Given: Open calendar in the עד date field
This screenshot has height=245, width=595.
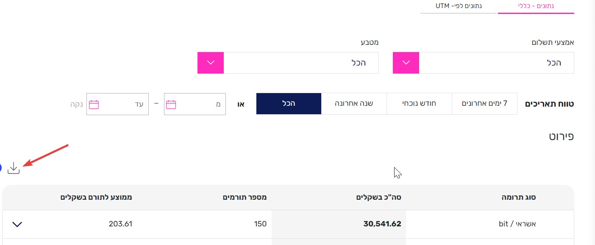Looking at the screenshot, I should 94,105.
